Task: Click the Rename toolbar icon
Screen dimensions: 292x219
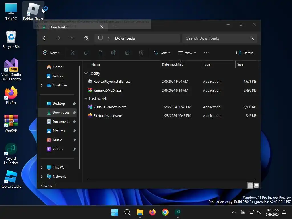Action: [114, 53]
